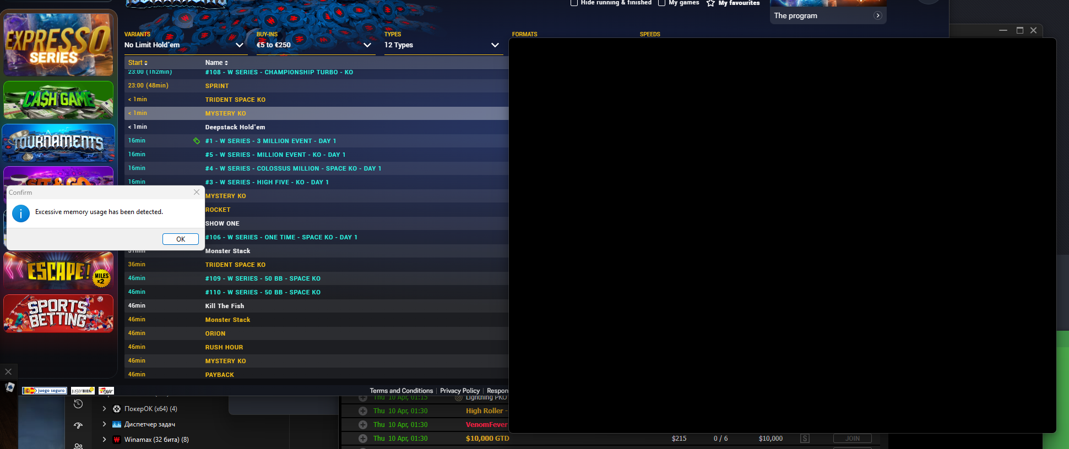Viewport: 1069px width, 449px height.
Task: Open #106 - W SERIES - ONE TIME row
Action: point(357,237)
